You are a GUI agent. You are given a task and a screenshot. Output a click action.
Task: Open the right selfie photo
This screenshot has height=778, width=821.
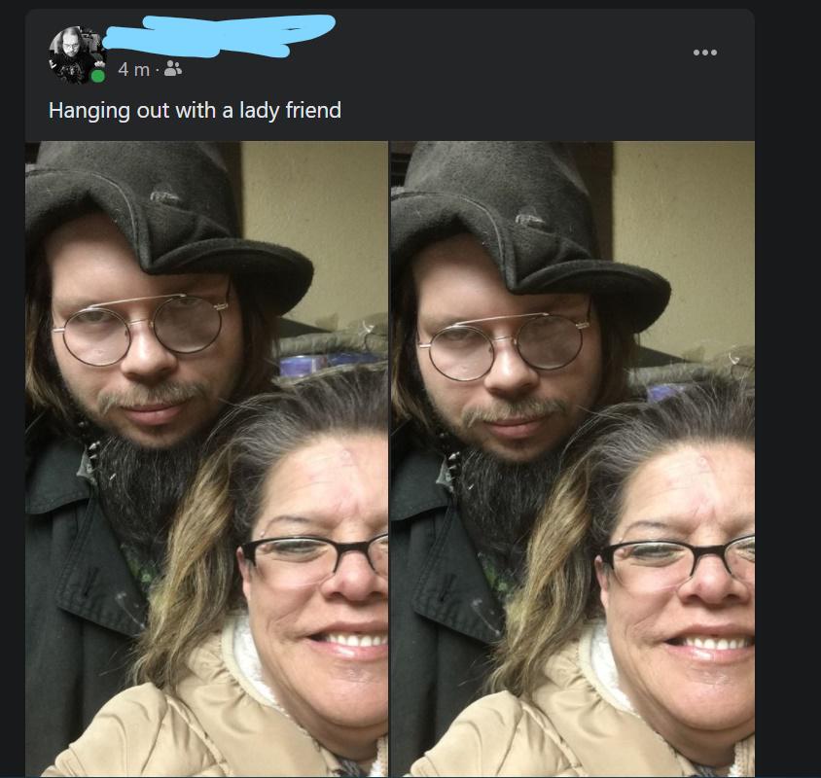pyautogui.click(x=573, y=459)
